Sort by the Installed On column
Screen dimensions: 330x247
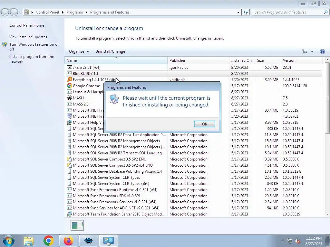(x=242, y=60)
